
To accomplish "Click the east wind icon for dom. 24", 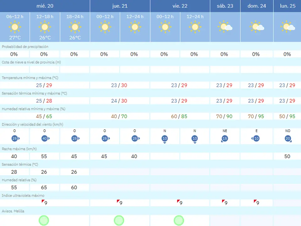I will coord(255,138).
